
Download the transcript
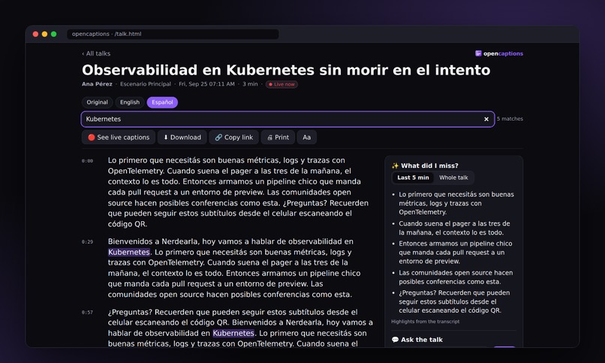click(x=182, y=137)
